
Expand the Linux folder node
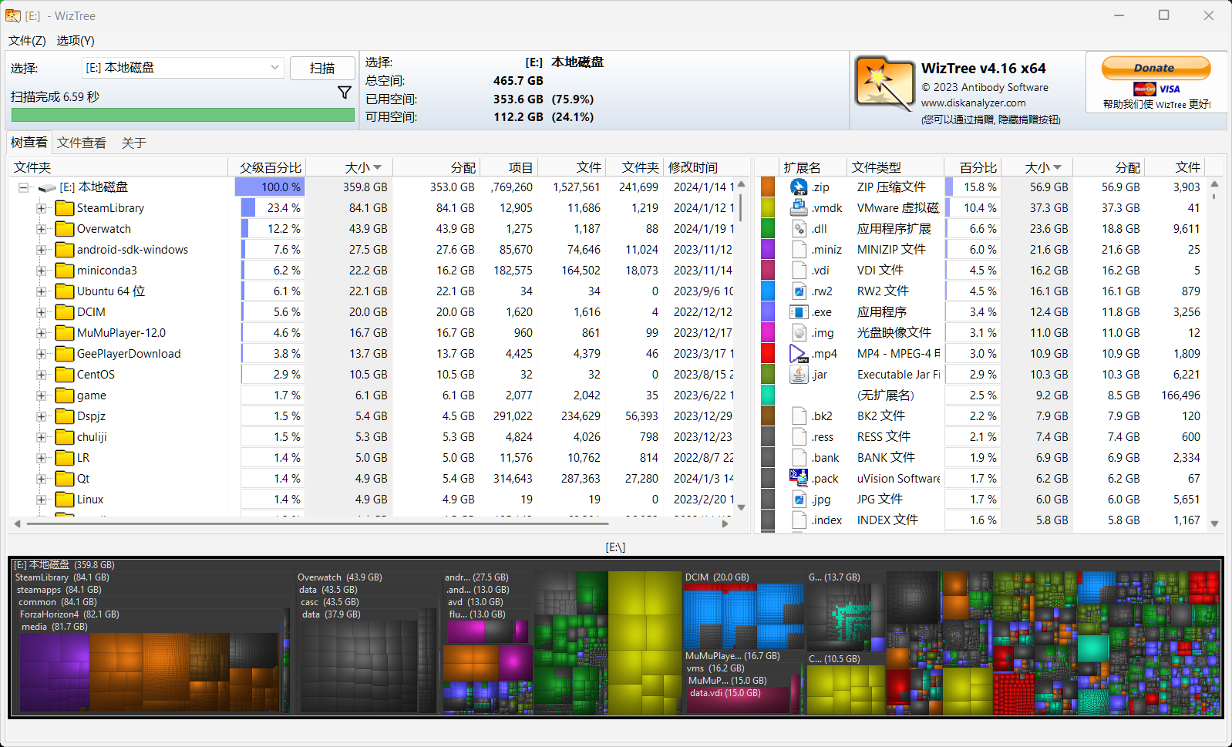coord(41,500)
